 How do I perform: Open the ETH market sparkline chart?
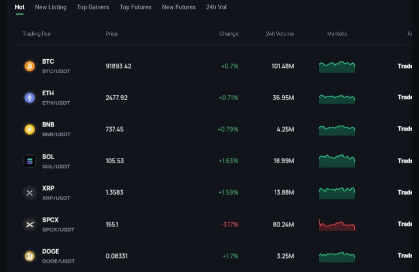coord(337,99)
